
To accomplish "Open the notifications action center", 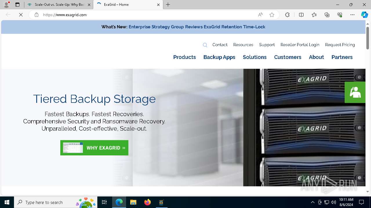I will pyautogui.click(x=361, y=202).
